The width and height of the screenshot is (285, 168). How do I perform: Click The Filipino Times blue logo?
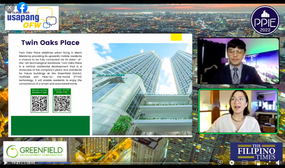click(x=256, y=151)
